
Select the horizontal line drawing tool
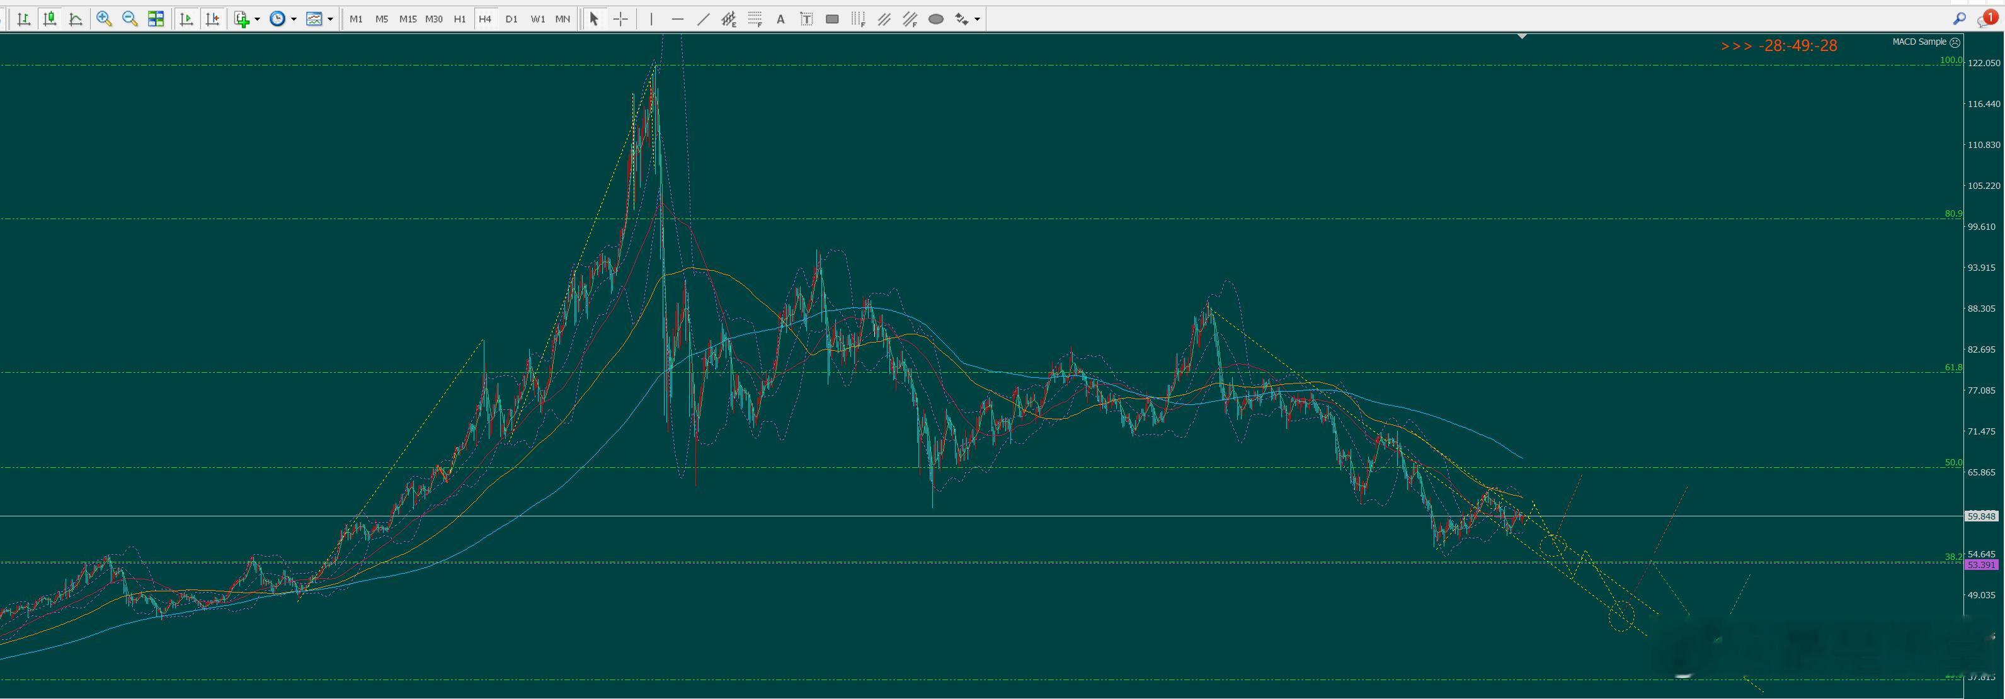tap(677, 19)
